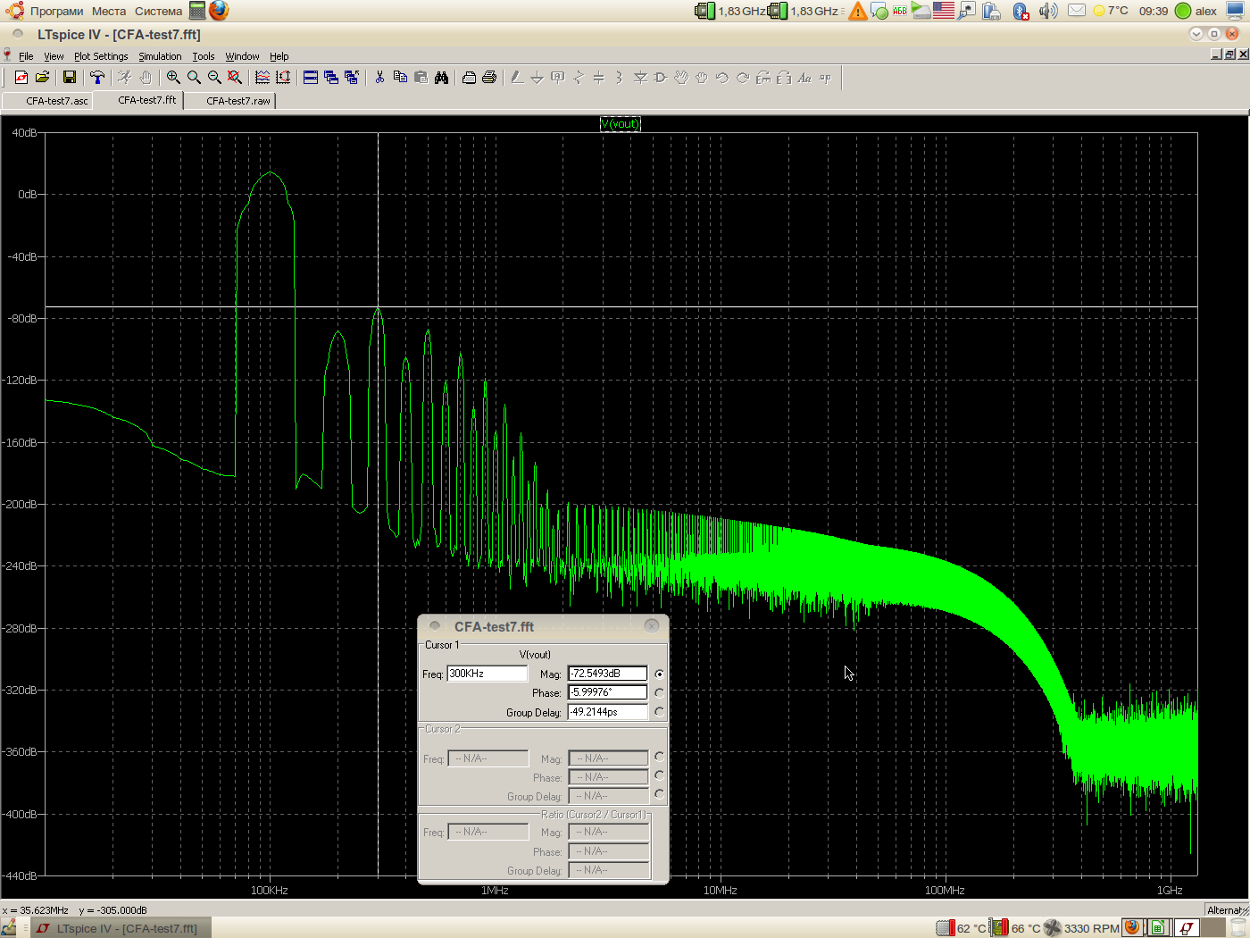This screenshot has width=1250, height=938.
Task: Click the Cursor 1 Mag value field
Action: [607, 674]
